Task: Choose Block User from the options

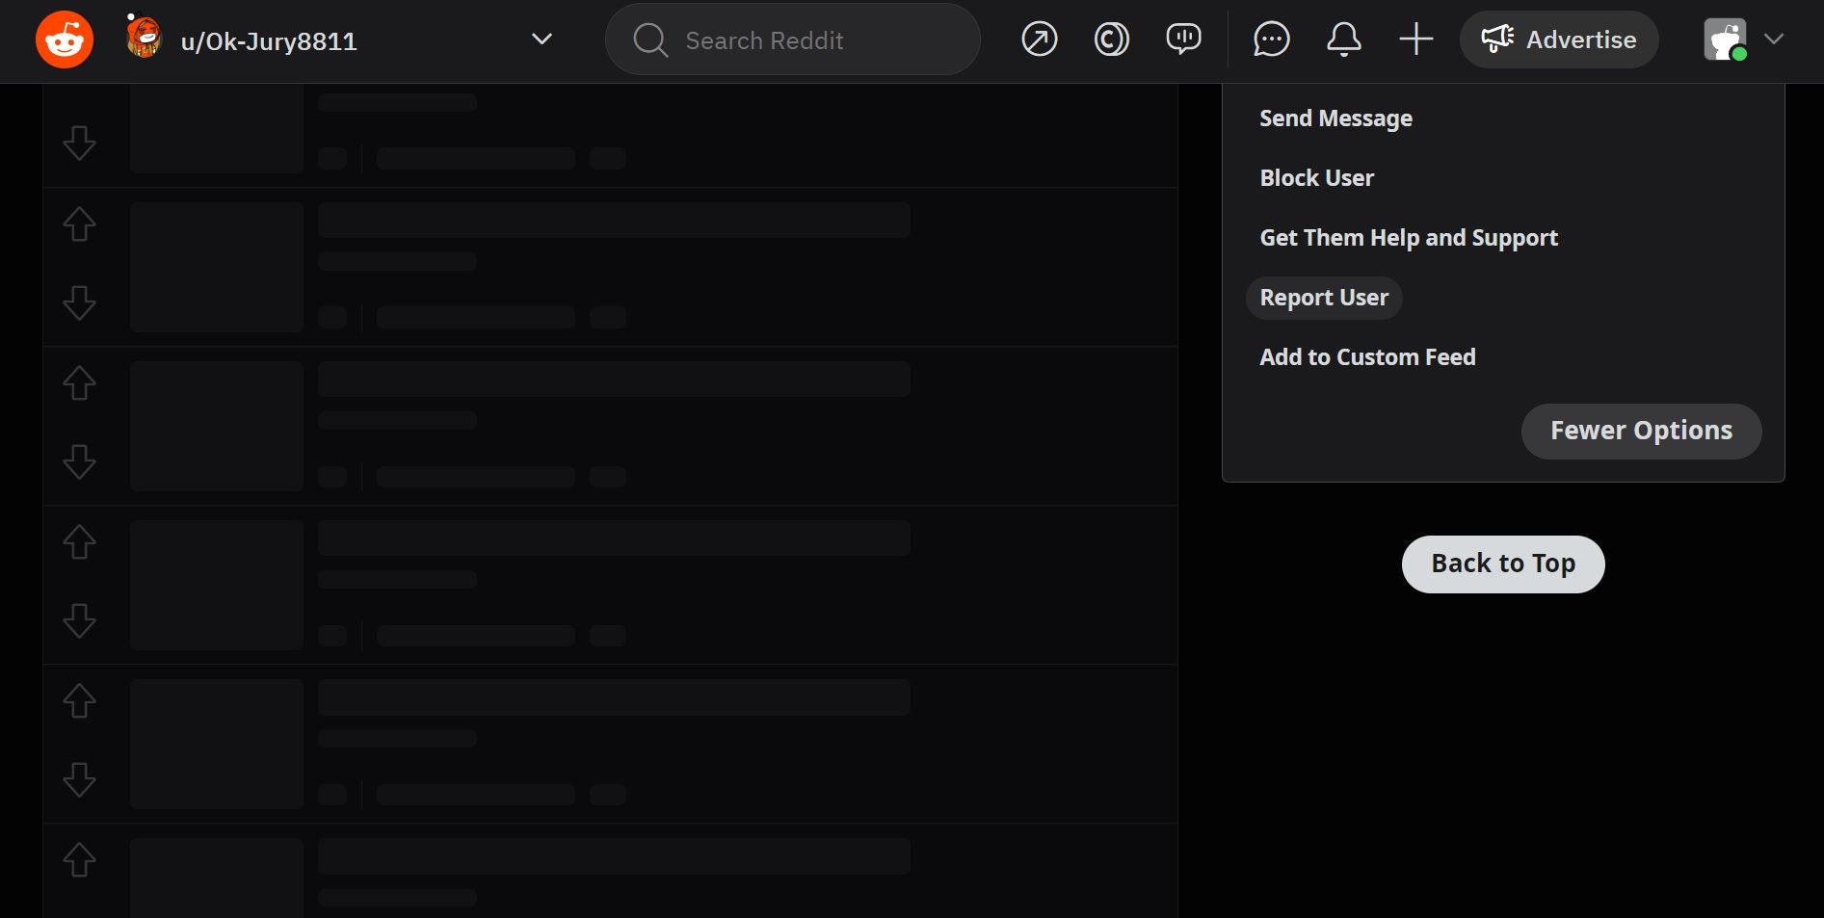Action: 1316,178
